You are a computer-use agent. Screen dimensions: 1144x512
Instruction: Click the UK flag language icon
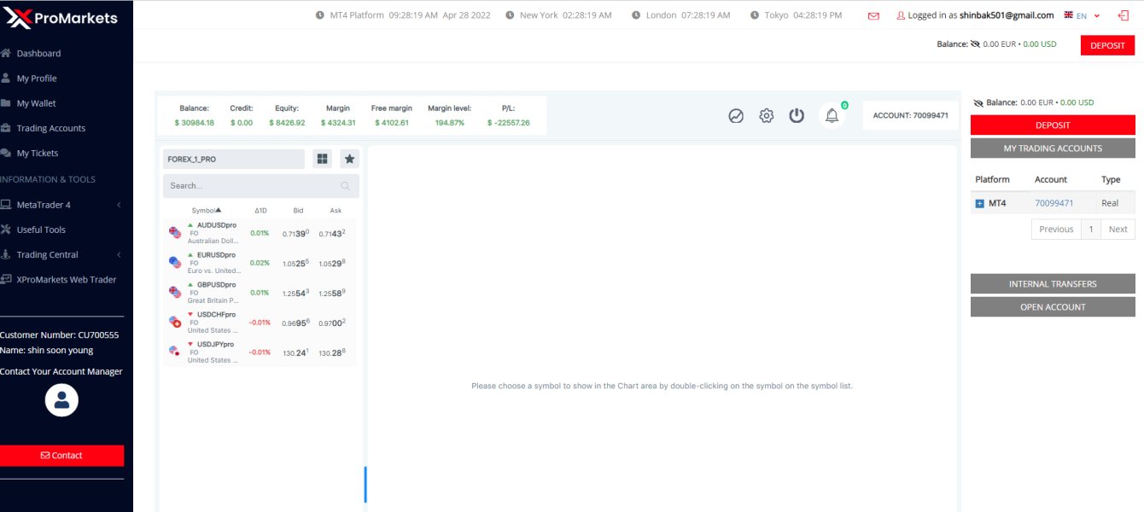coord(1068,15)
